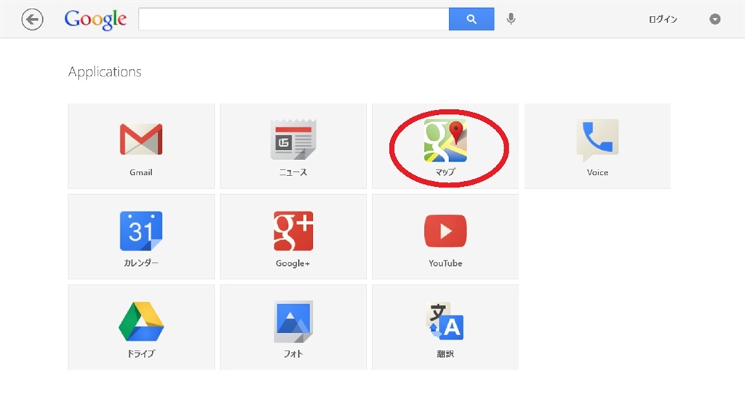This screenshot has height=419, width=745.
Task: Click the YouTube label text
Action: click(445, 263)
